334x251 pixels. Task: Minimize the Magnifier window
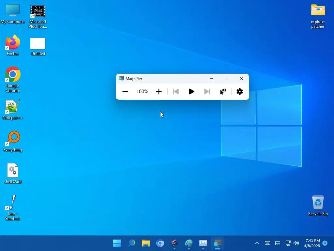(211, 78)
